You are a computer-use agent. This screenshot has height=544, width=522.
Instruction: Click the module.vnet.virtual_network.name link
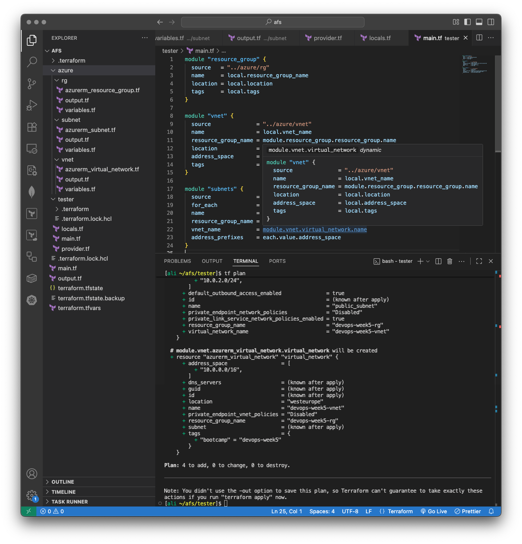(315, 229)
